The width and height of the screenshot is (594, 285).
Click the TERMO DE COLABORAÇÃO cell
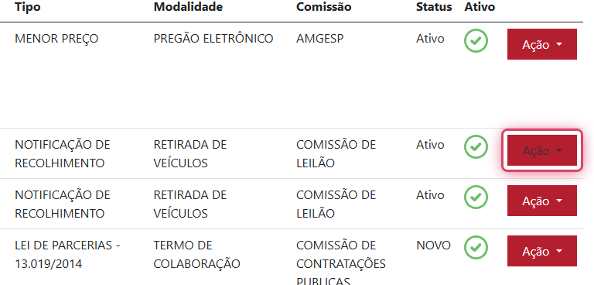pyautogui.click(x=197, y=255)
